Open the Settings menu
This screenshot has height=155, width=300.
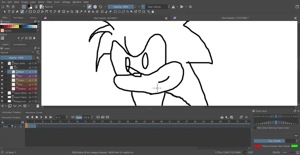[66, 2]
